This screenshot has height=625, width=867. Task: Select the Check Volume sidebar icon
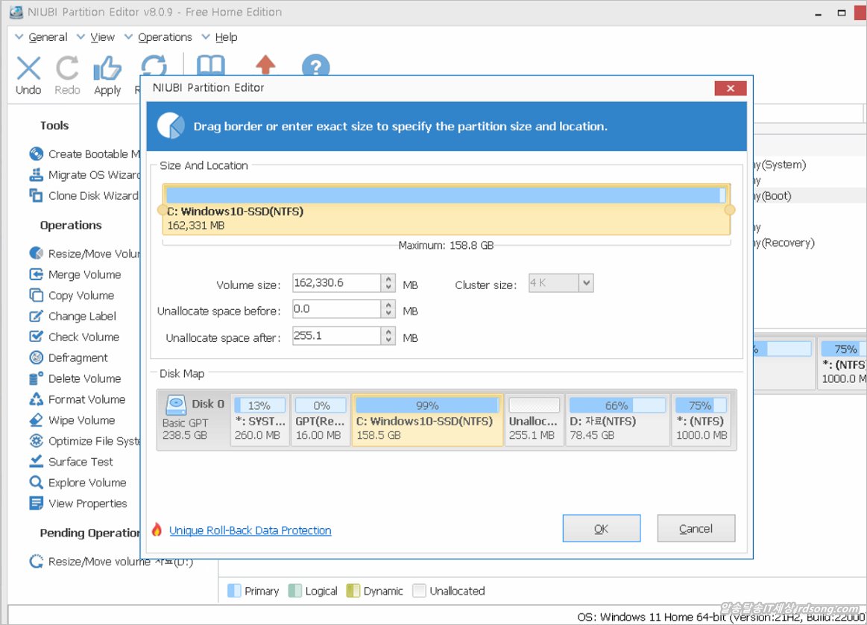coord(36,337)
